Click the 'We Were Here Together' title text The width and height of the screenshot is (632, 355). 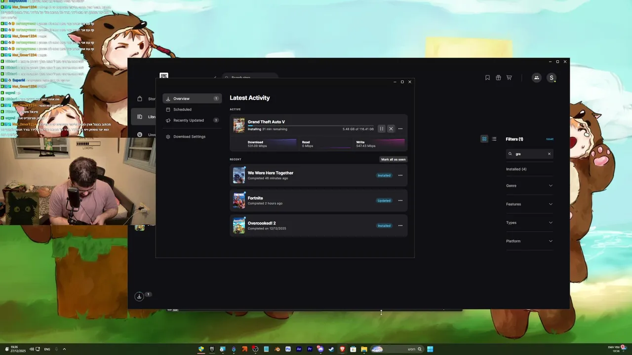coord(271,173)
